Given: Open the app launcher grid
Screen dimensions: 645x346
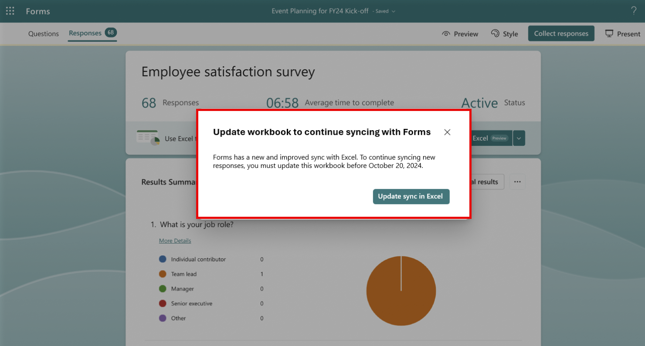Looking at the screenshot, I should pyautogui.click(x=10, y=11).
